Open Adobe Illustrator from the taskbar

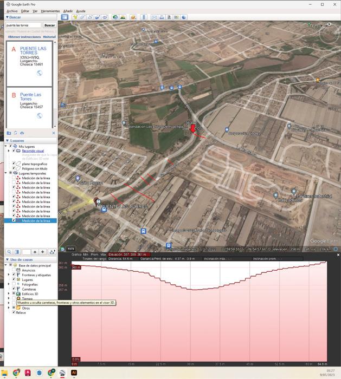click(x=74, y=373)
